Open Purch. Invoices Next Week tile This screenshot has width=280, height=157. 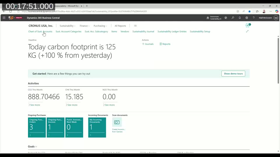[74, 127]
